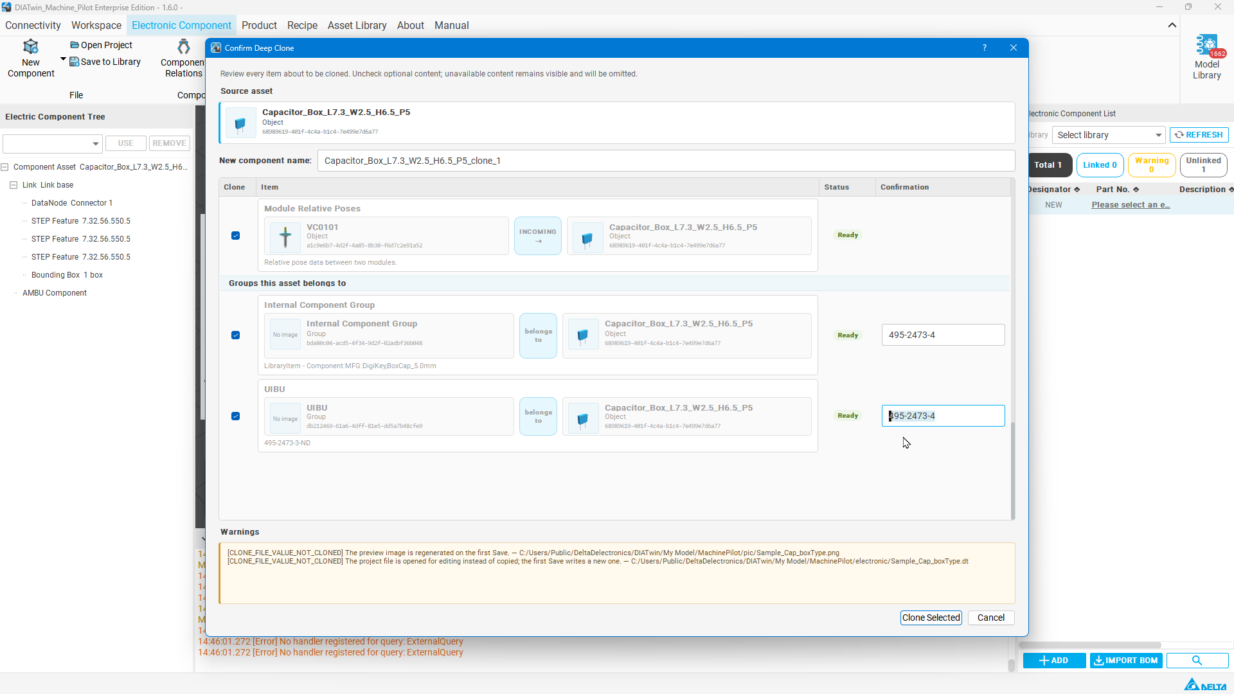Click the 'Please select an e..' link
Viewport: 1234px width, 694px height.
1131,205
